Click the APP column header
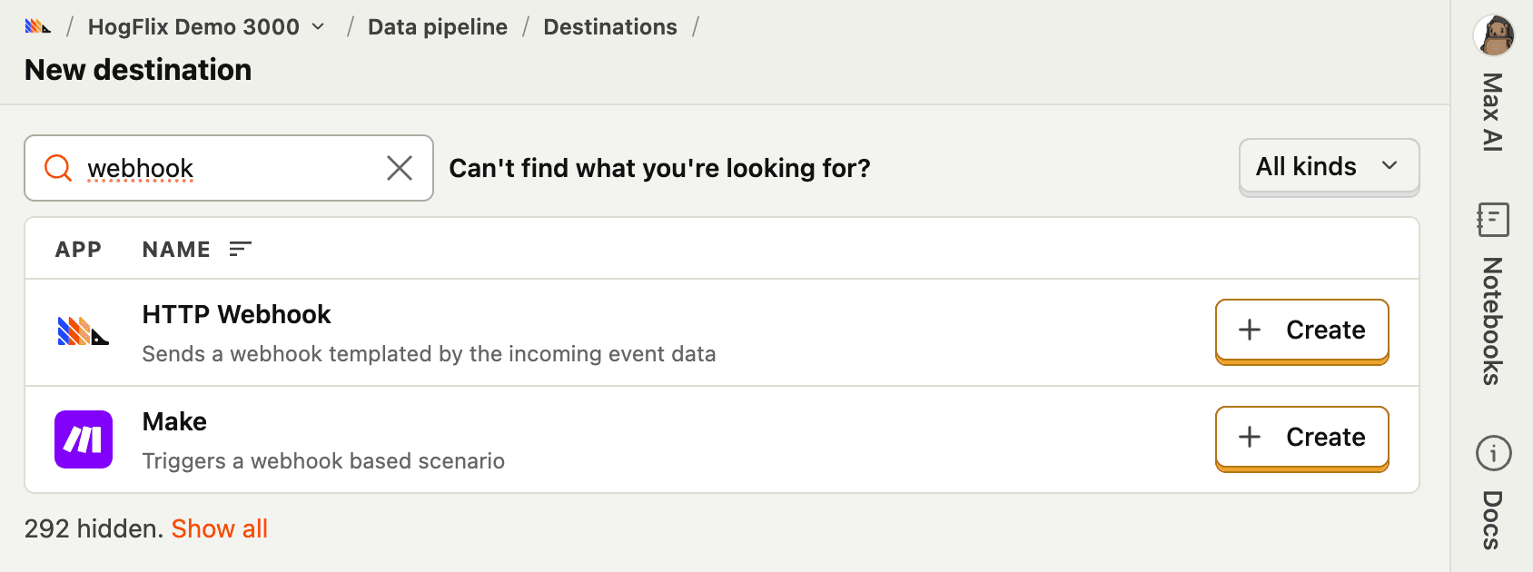The height and width of the screenshot is (572, 1533). coord(78,249)
